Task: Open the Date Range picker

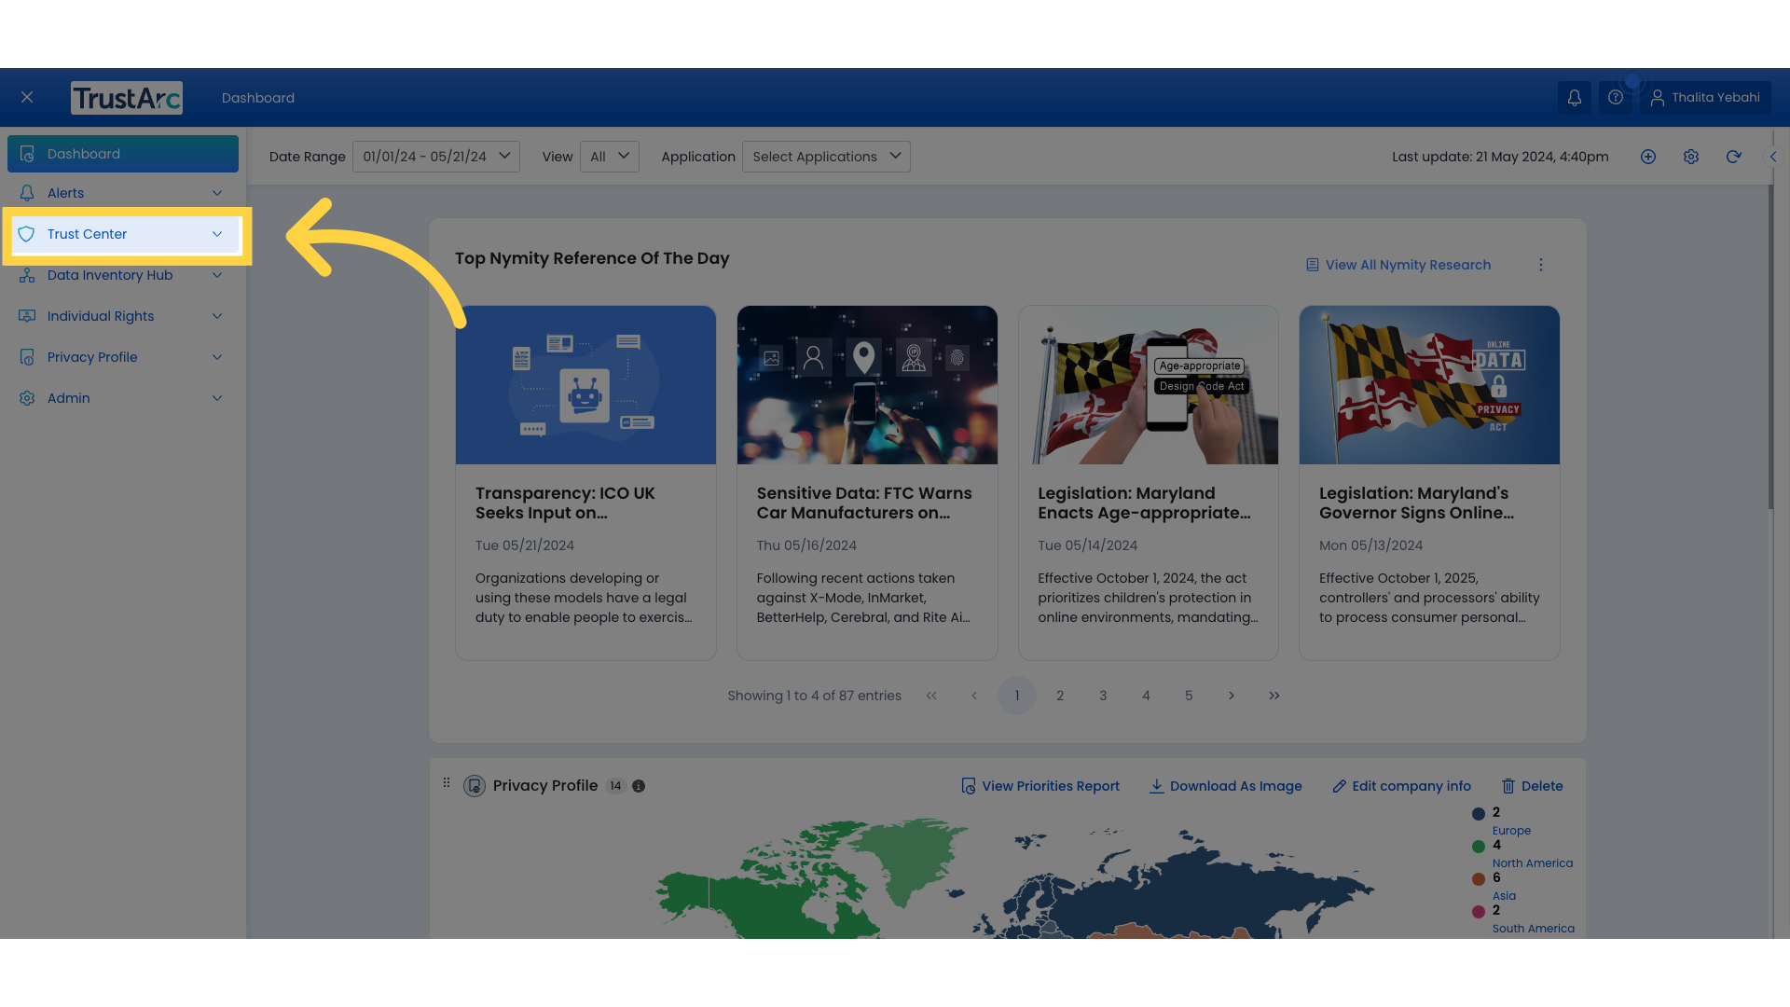Action: point(435,157)
